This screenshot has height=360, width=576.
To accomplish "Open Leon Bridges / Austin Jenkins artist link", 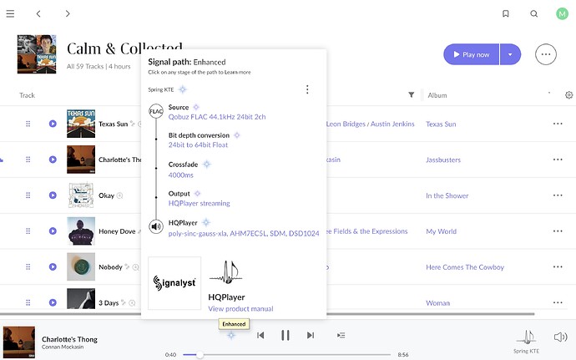I will pos(371,124).
